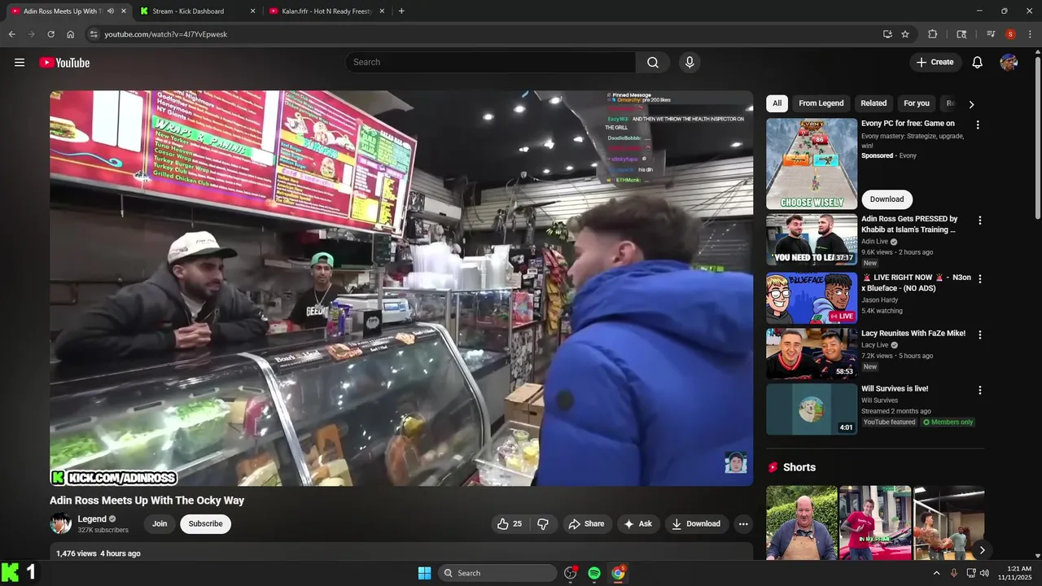Open the YouTube account avatar menu
This screenshot has width=1042, height=586.
[x=1009, y=63]
